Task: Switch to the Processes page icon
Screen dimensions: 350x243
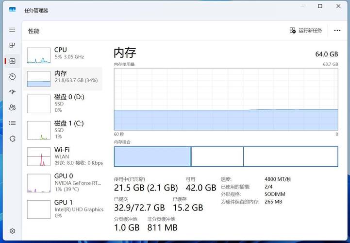Action: 12,45
